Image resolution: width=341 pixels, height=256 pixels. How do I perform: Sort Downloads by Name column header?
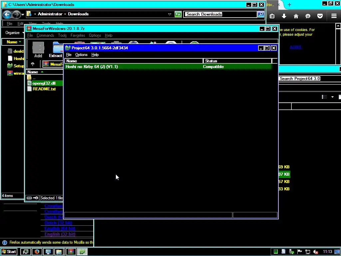[x=13, y=42]
